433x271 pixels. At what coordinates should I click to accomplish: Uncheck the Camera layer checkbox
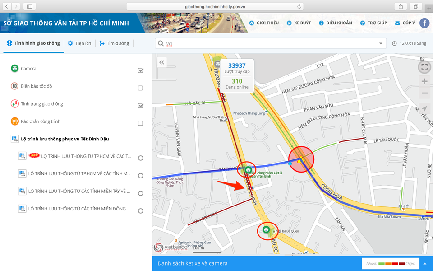141,70
